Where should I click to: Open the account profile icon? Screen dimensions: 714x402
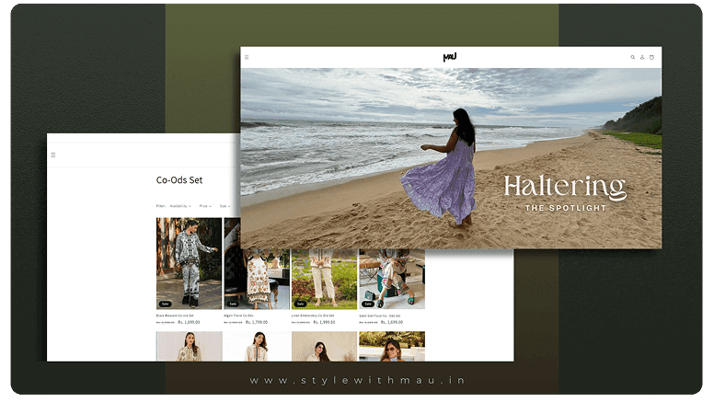pyautogui.click(x=642, y=57)
